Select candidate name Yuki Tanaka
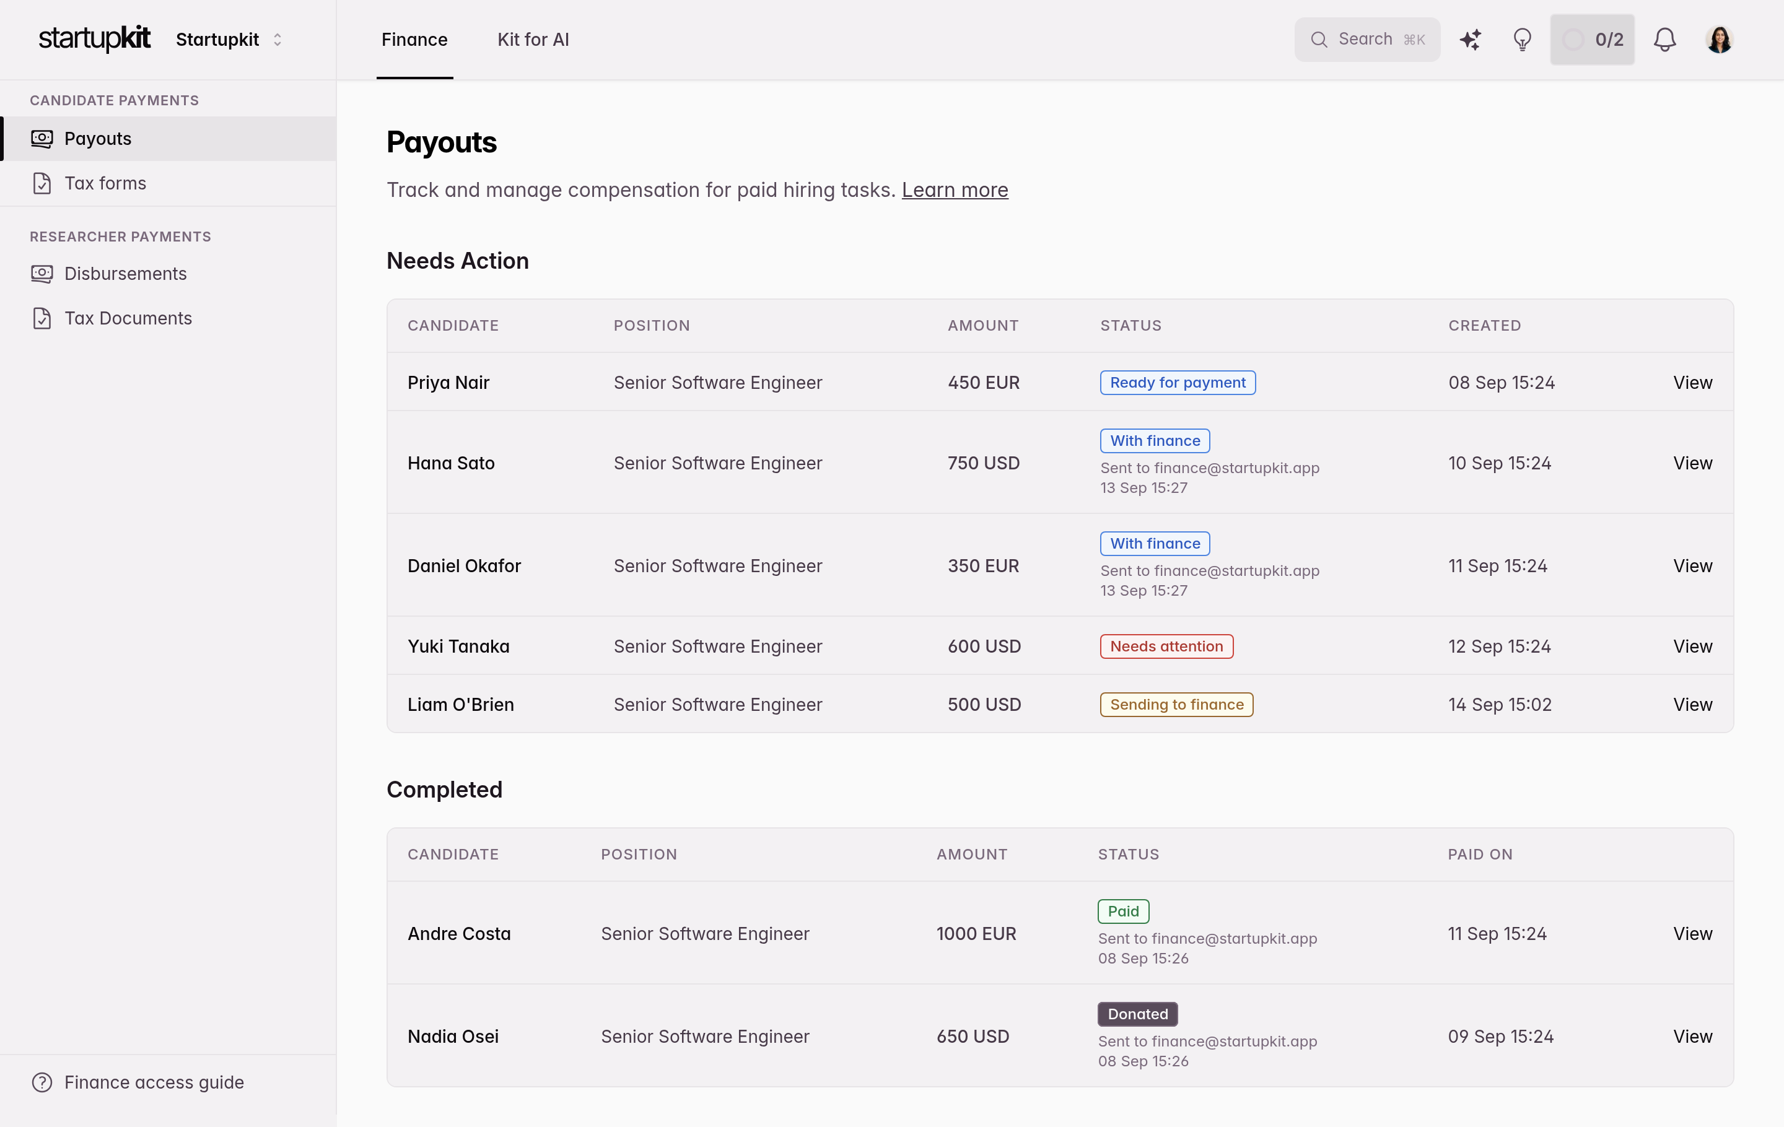Viewport: 1784px width, 1127px height. [x=458, y=646]
